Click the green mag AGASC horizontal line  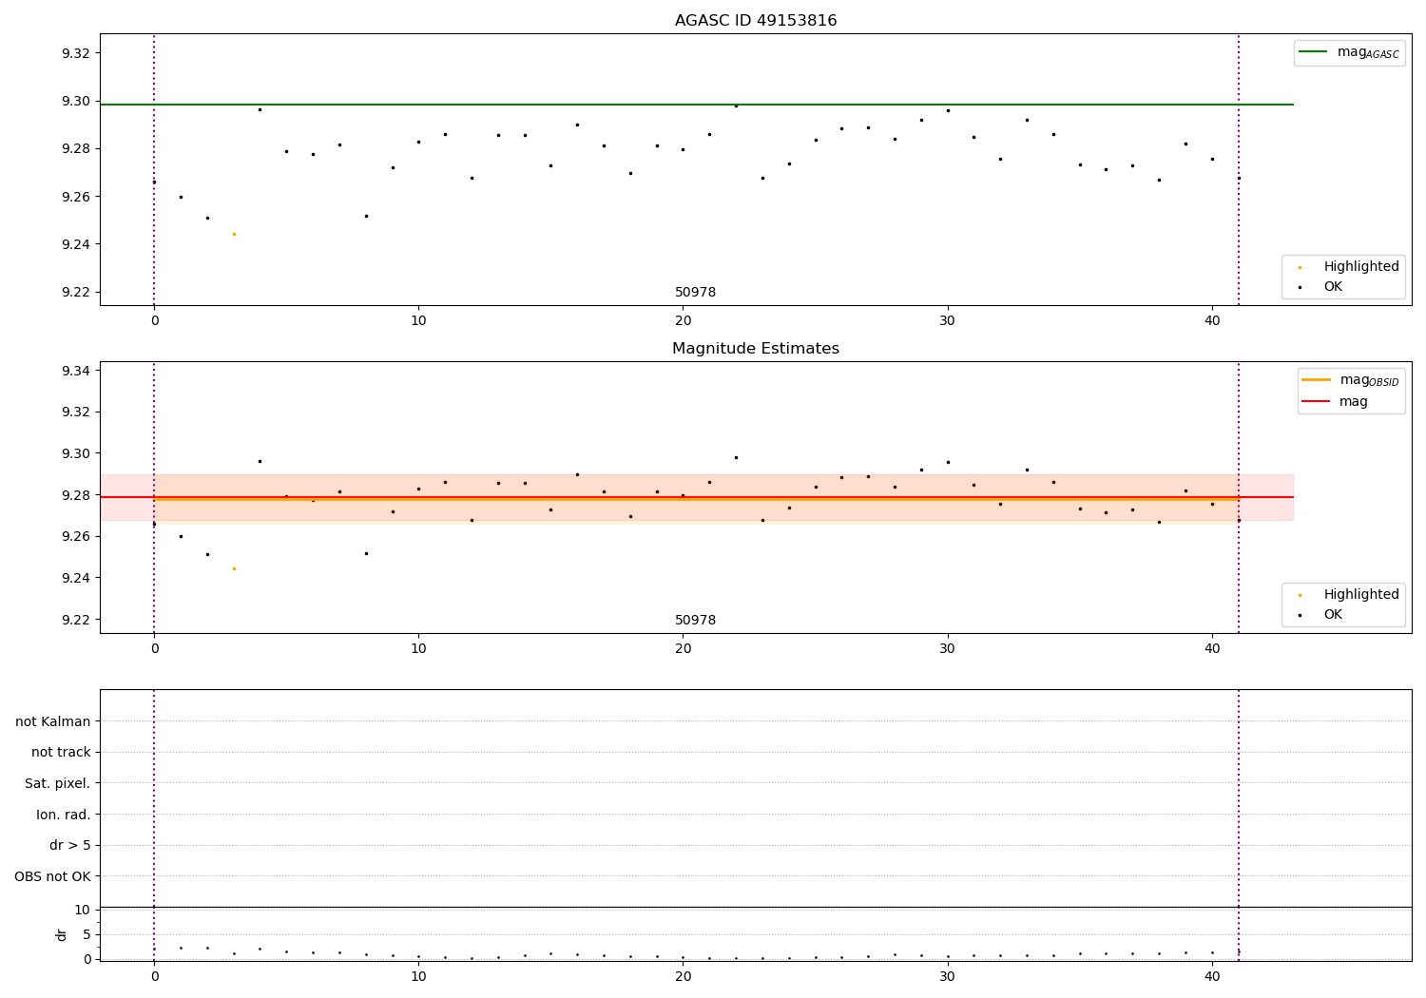pos(696,105)
